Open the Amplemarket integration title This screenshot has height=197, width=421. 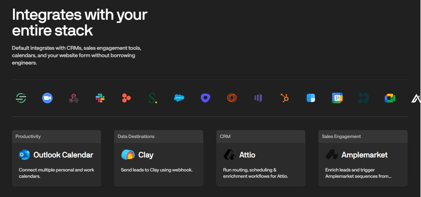(x=365, y=155)
